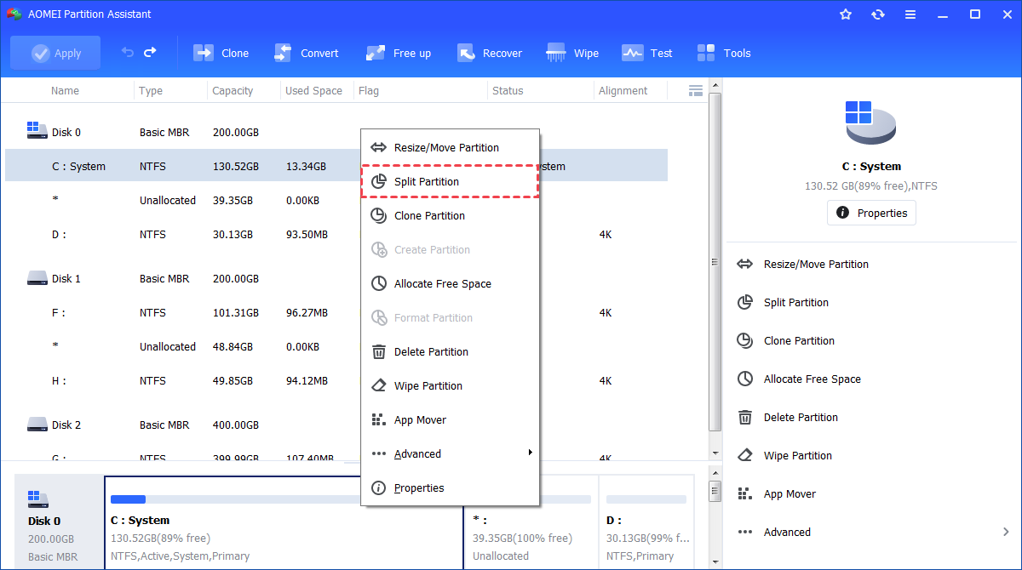
Task: Click the partition list scrollbar down arrow
Action: coord(715,453)
